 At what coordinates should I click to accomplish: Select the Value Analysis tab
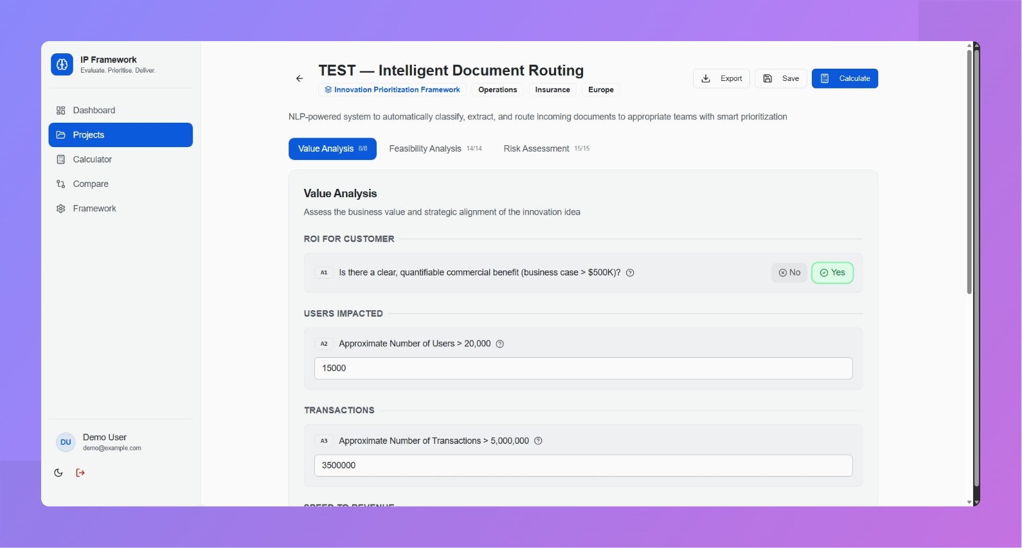point(332,149)
